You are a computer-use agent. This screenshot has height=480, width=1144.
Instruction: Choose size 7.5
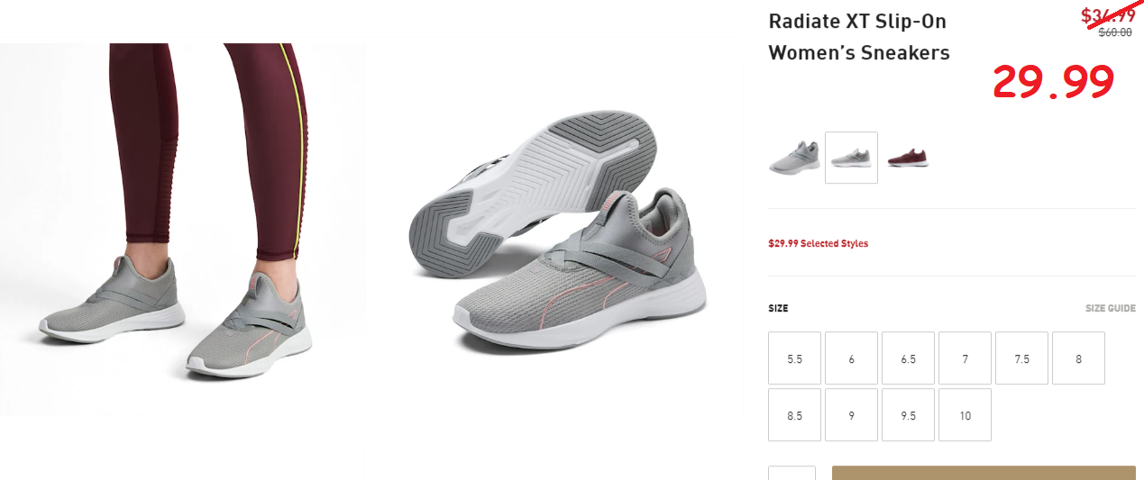coord(1021,358)
